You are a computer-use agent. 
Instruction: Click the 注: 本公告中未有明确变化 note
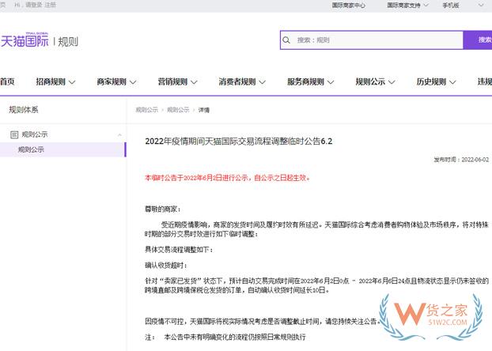pos(225,338)
